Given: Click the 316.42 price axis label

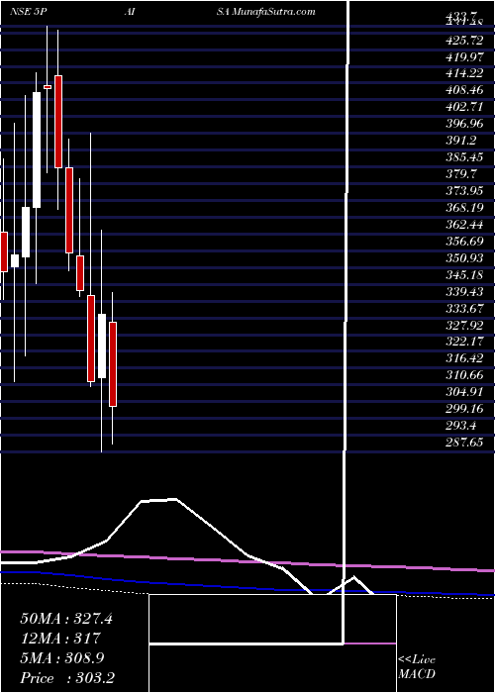Looking at the screenshot, I should click(x=465, y=358).
